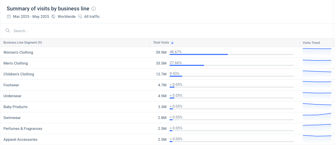The width and height of the screenshot is (335, 145).
Task: Click the Mar 2025 - May 2025 date label
Action: [31, 16]
